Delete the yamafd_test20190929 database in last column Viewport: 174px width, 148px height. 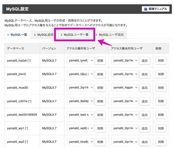(161, 115)
